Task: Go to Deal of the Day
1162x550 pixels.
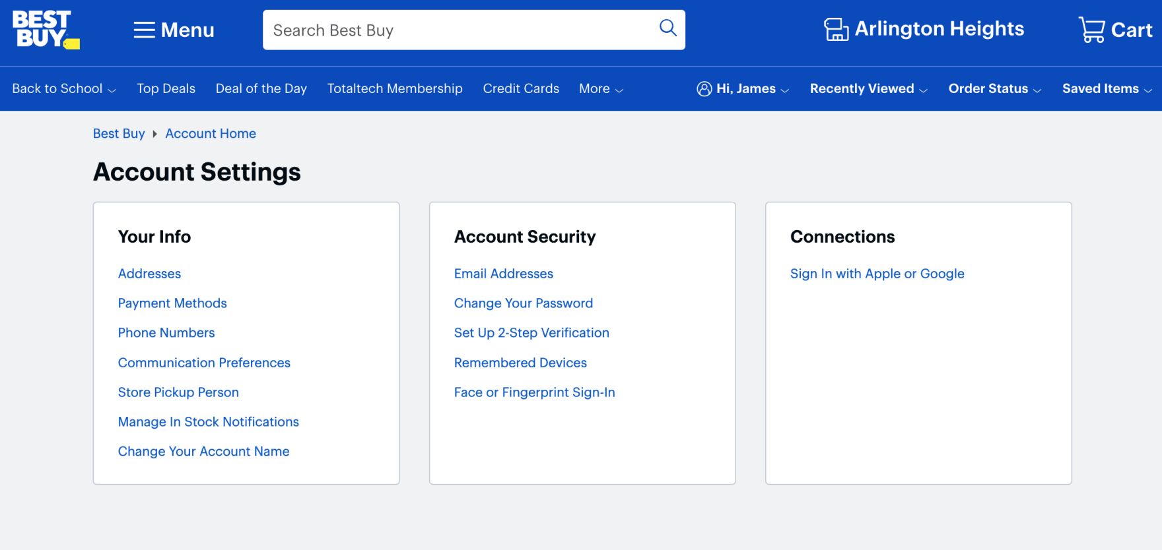Action: coord(261,89)
